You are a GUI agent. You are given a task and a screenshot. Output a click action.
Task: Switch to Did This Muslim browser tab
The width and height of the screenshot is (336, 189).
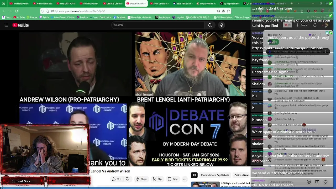click(x=89, y=4)
